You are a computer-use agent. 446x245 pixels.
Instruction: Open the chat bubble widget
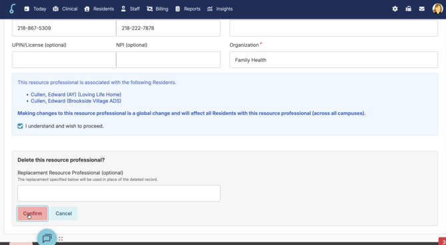(47, 238)
